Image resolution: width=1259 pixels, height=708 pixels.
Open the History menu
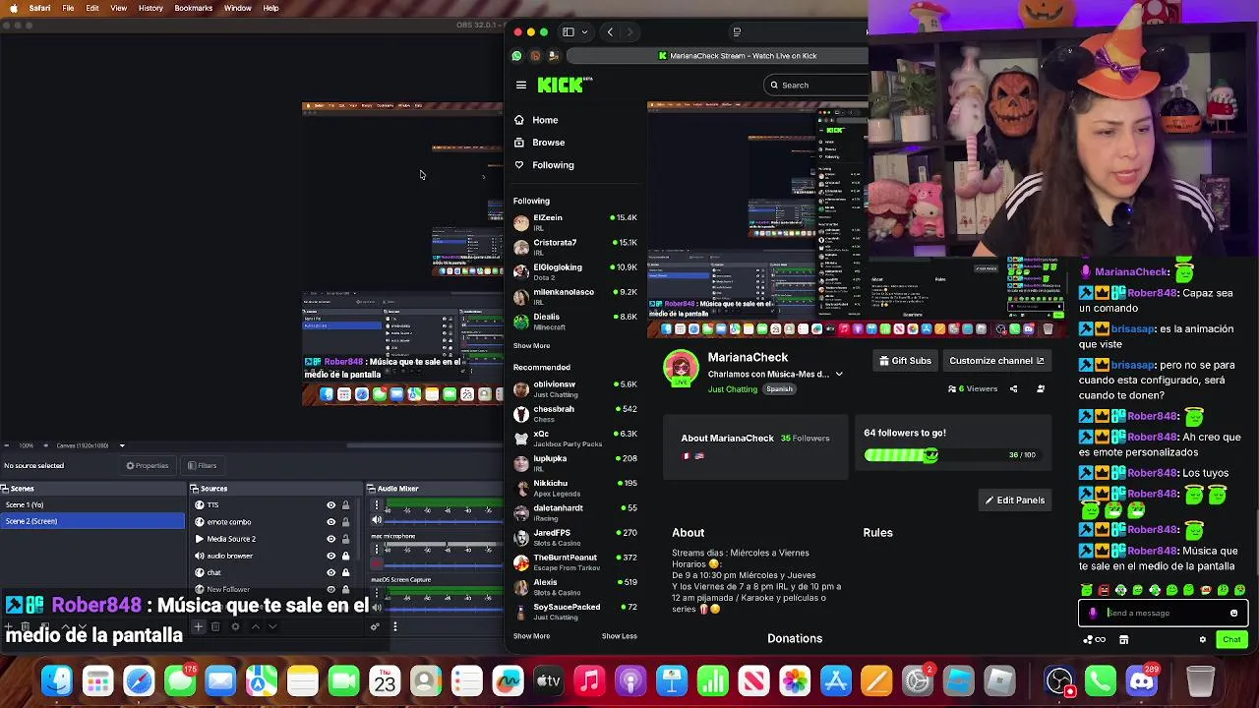tap(150, 8)
